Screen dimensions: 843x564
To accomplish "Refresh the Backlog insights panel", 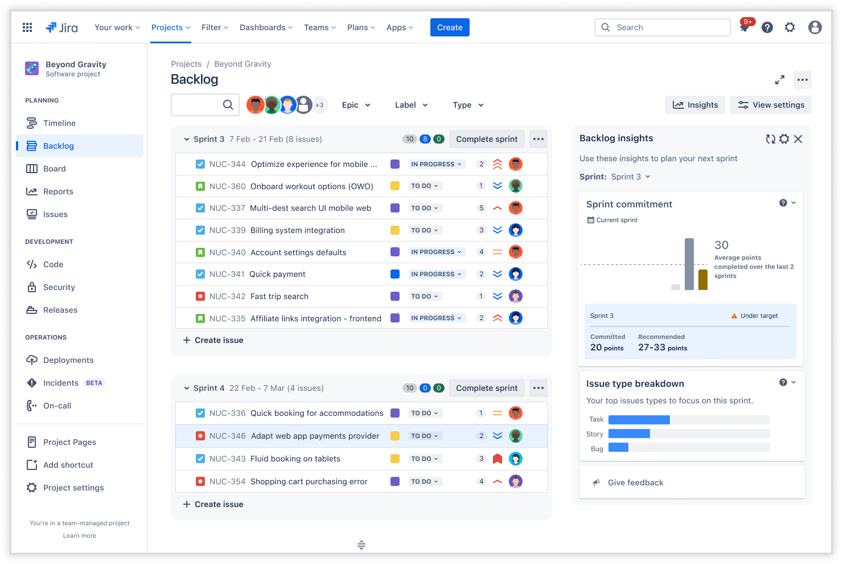I will [x=771, y=138].
